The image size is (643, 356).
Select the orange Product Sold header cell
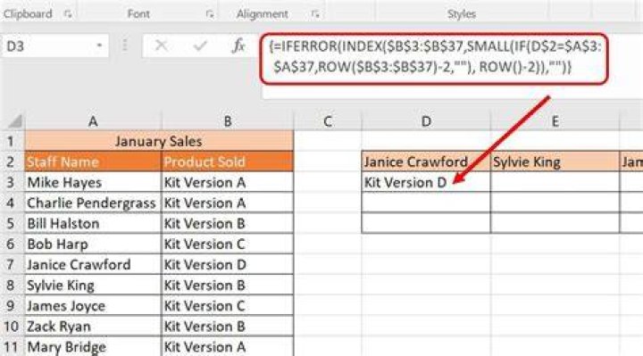coord(228,161)
